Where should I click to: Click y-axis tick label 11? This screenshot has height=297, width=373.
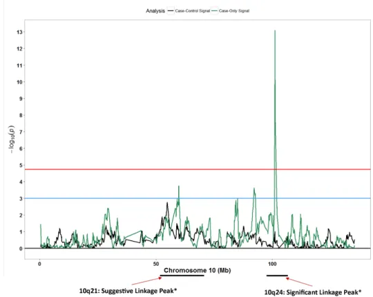[19, 66]
